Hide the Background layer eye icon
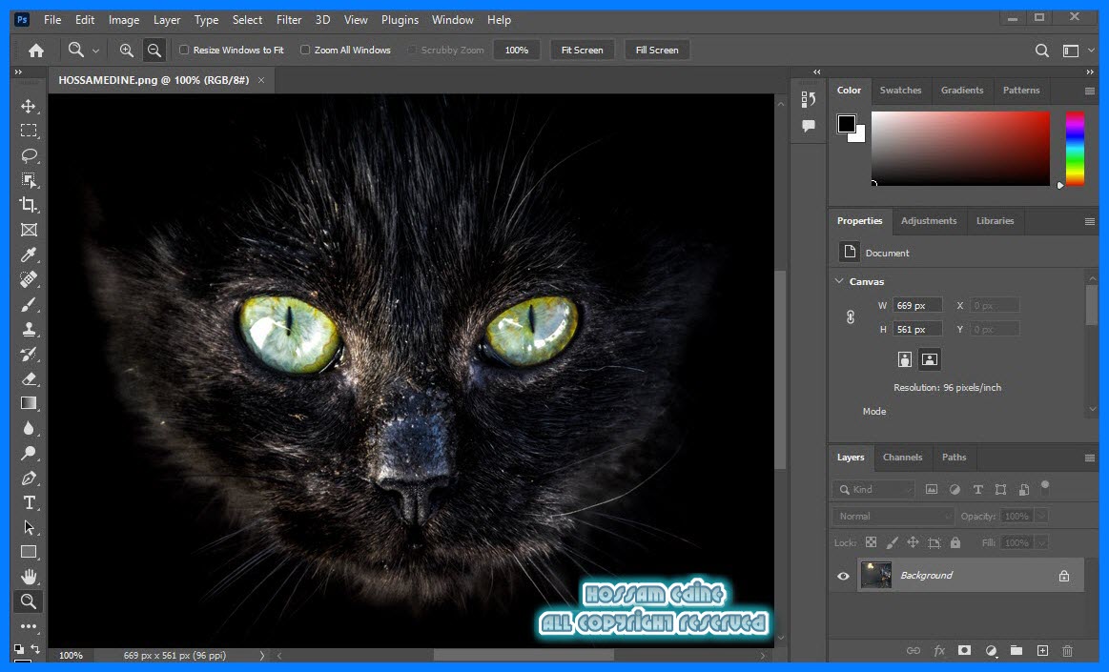Viewport: 1109px width, 672px height. (843, 576)
